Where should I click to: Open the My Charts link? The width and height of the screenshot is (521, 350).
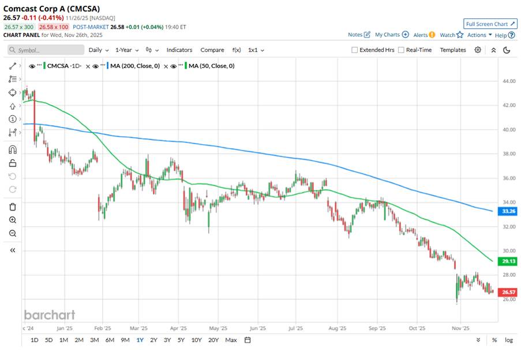coord(392,35)
